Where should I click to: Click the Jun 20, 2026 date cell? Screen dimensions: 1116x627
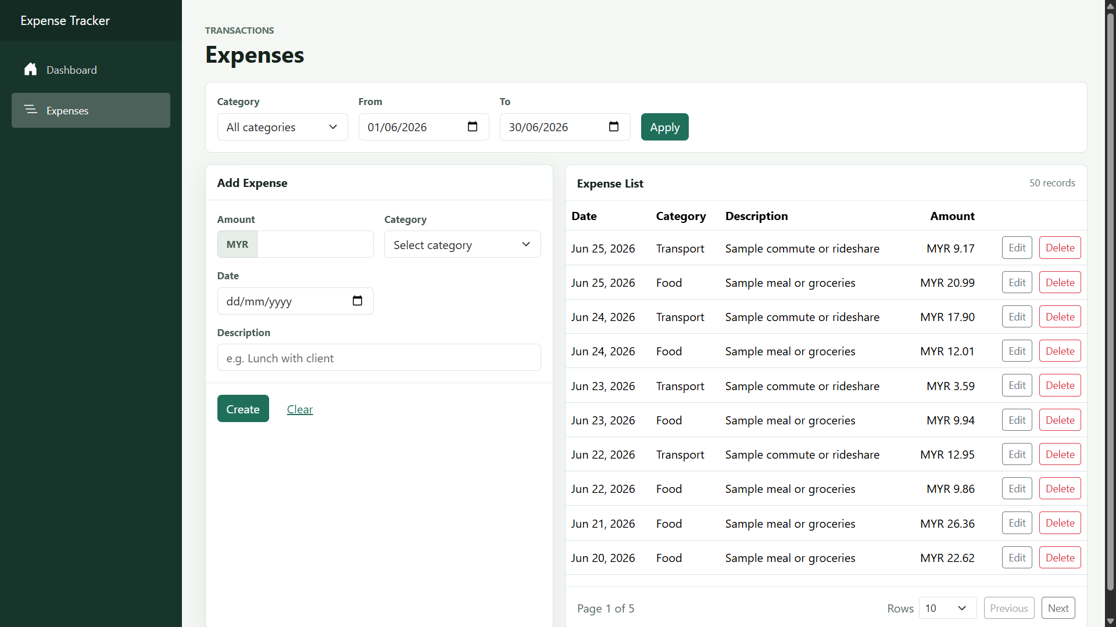click(x=603, y=558)
